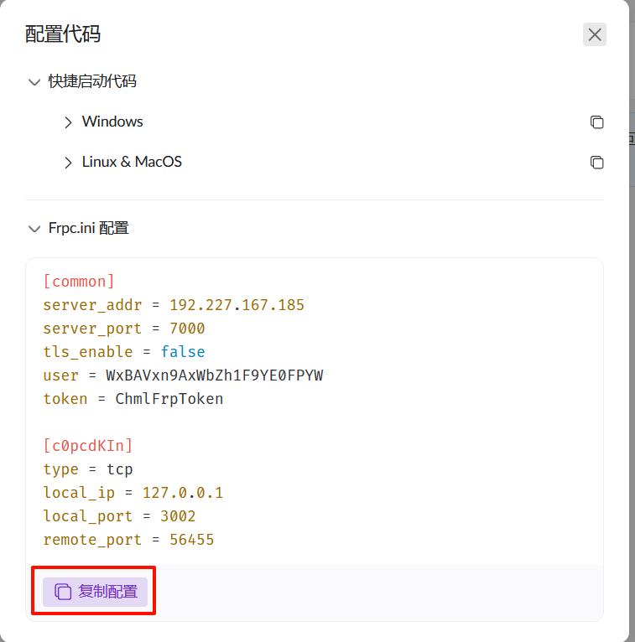
Task: Copy the Linux & MacOS startup code
Action: coord(596,163)
